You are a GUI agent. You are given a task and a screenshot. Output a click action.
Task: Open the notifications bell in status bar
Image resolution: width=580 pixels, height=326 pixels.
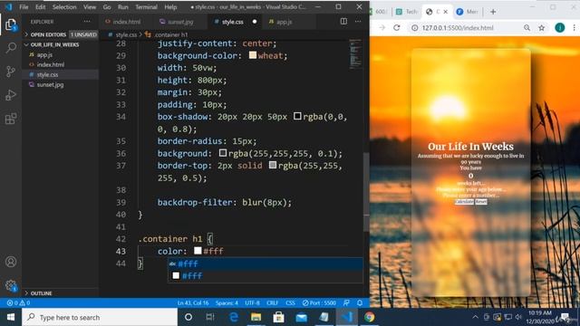(x=360, y=302)
